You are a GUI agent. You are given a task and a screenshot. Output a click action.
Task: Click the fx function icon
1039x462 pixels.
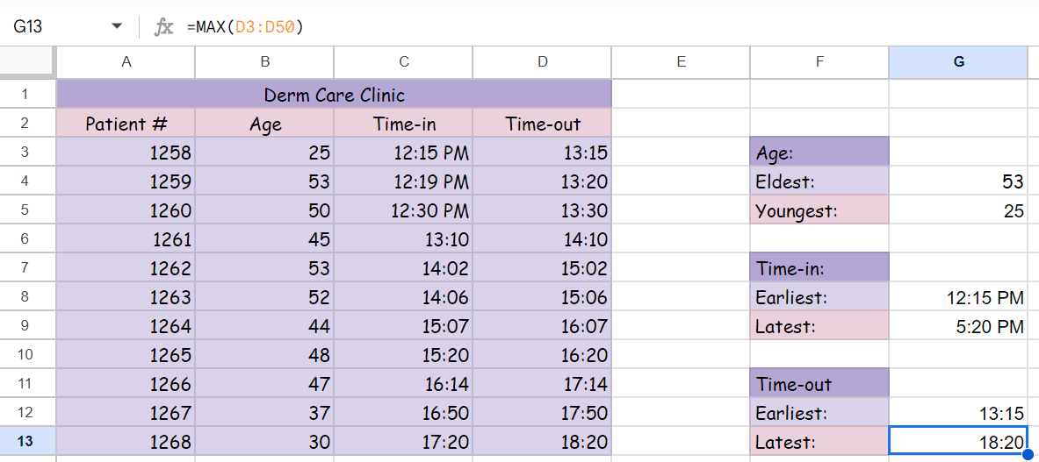click(163, 27)
